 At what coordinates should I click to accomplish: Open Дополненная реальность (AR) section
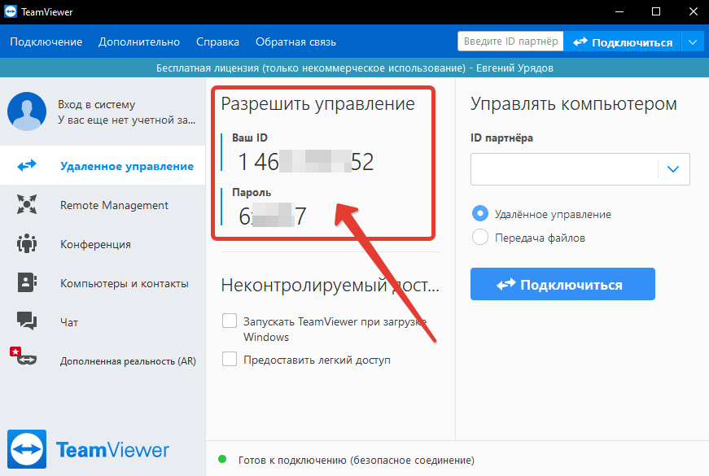[x=103, y=360]
